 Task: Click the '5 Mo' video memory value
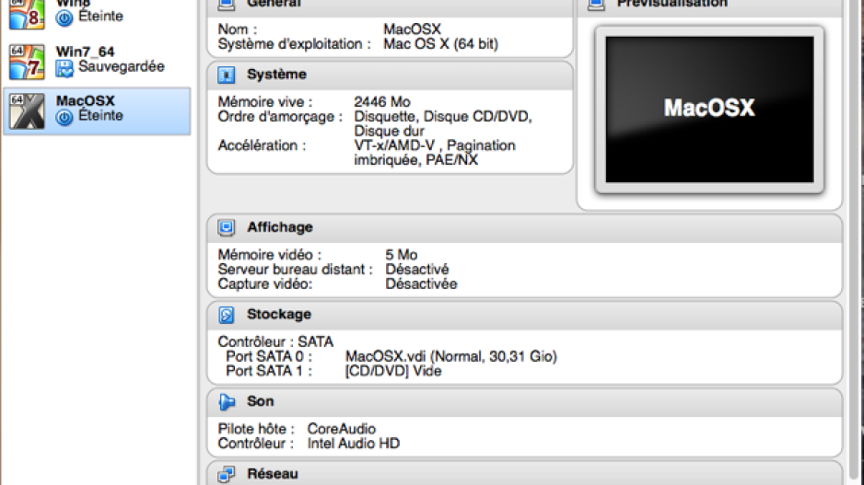click(x=402, y=255)
